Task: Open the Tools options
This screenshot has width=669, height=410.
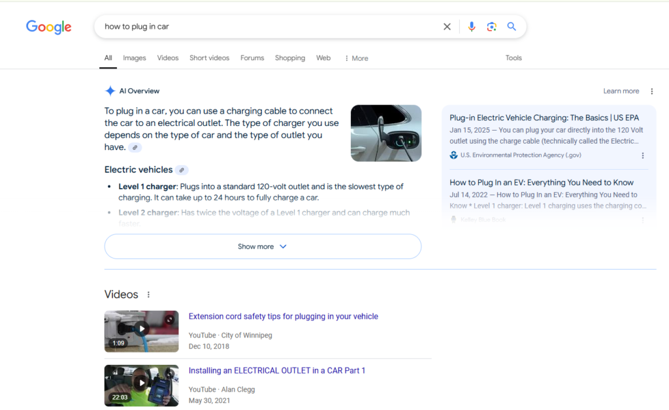Action: (x=514, y=58)
